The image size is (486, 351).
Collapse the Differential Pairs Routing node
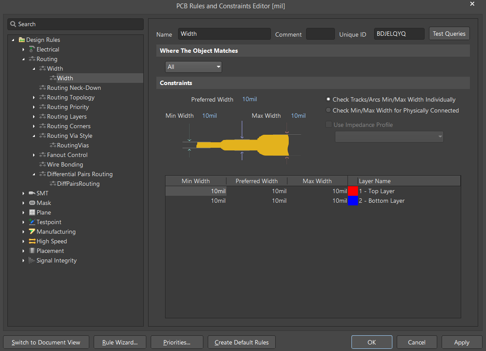click(x=34, y=174)
